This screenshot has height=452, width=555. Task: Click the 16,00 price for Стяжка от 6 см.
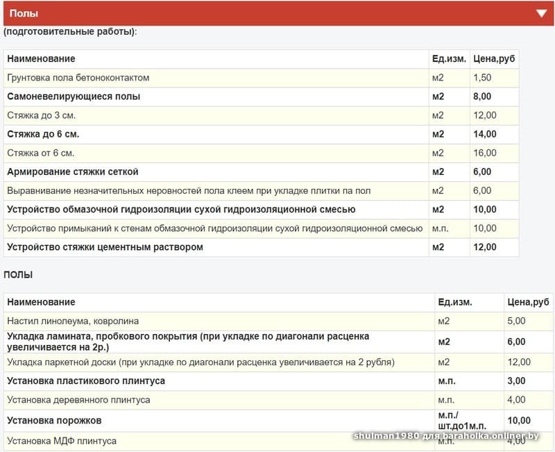(485, 153)
